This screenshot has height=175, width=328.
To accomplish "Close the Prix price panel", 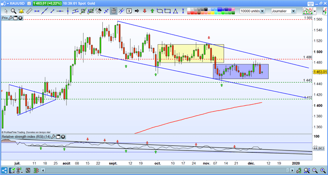I will 20,18.
